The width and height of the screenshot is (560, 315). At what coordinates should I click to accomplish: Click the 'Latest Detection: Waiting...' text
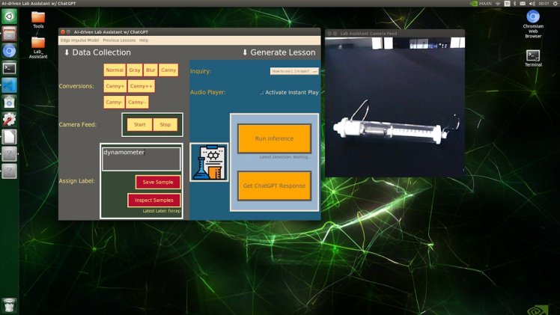coord(285,157)
